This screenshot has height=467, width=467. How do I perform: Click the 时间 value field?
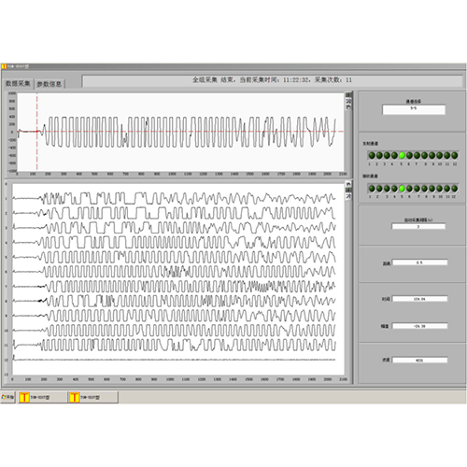(x=420, y=299)
